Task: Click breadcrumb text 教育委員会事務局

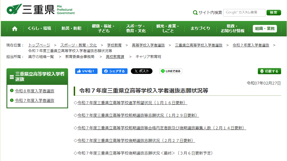Action: (x=80, y=57)
